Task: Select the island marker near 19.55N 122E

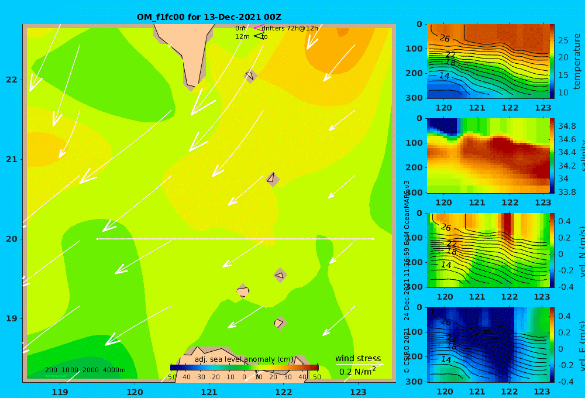Action: click(x=280, y=275)
